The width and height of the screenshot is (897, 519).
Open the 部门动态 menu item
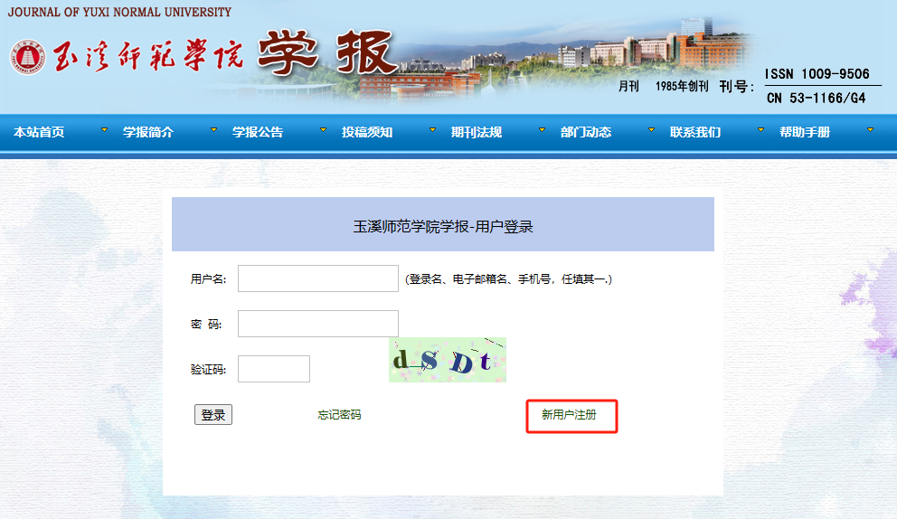tap(586, 132)
